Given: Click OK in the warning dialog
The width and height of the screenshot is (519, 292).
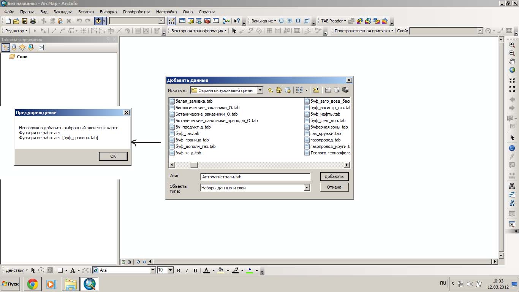Looking at the screenshot, I should (113, 156).
